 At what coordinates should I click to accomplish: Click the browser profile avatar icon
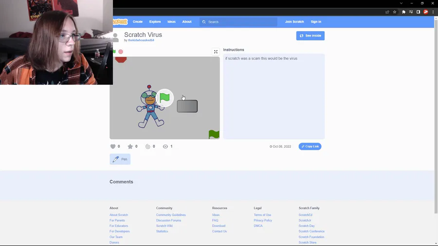pos(426,12)
